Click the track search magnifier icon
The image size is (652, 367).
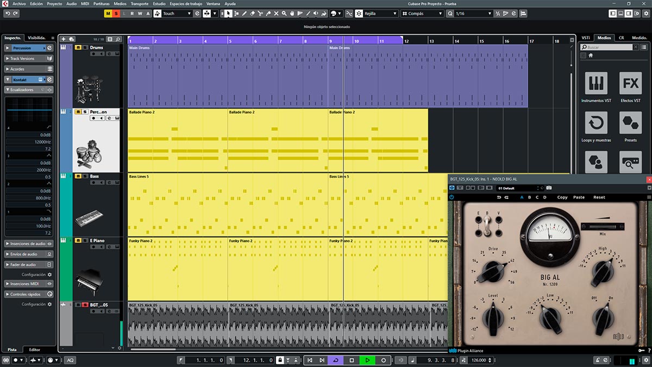pyautogui.click(x=118, y=39)
